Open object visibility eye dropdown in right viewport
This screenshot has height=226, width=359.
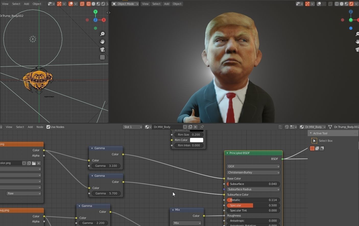tap(299, 4)
